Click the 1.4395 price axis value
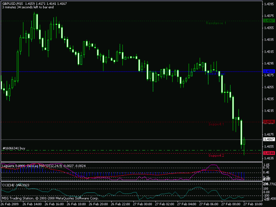 pyautogui.click(x=269, y=4)
